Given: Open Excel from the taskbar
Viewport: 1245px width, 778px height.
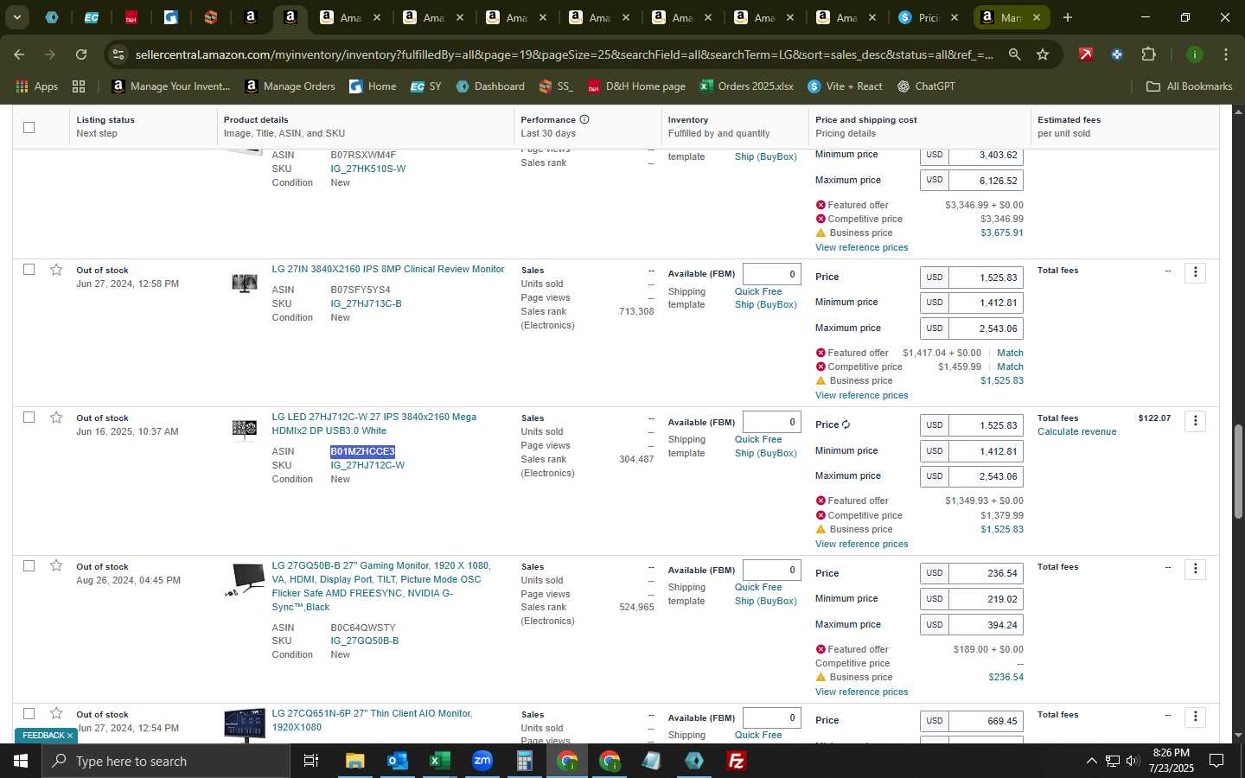Looking at the screenshot, I should click(x=439, y=761).
